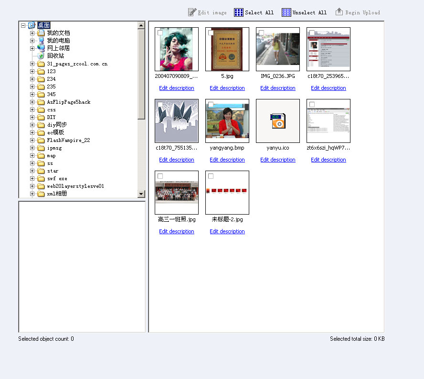Click the folder icon beside ec模板
This screenshot has width=424, height=379.
[41, 133]
